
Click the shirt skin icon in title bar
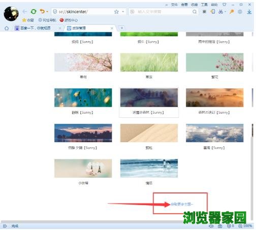(225, 5)
